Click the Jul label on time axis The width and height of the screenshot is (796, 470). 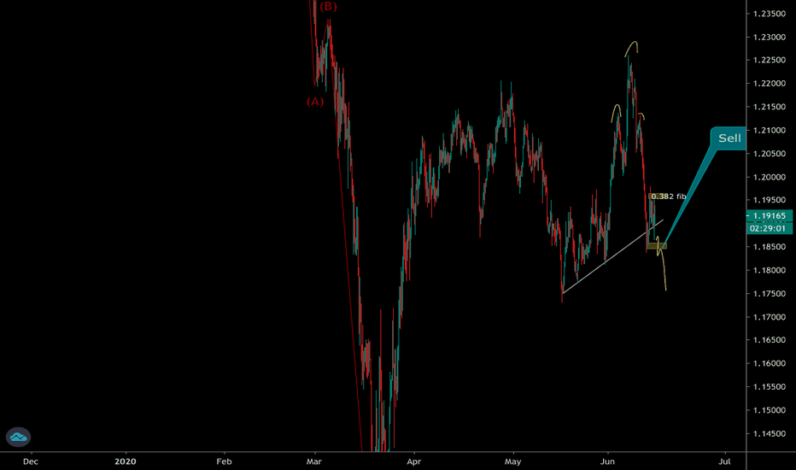pos(724,461)
